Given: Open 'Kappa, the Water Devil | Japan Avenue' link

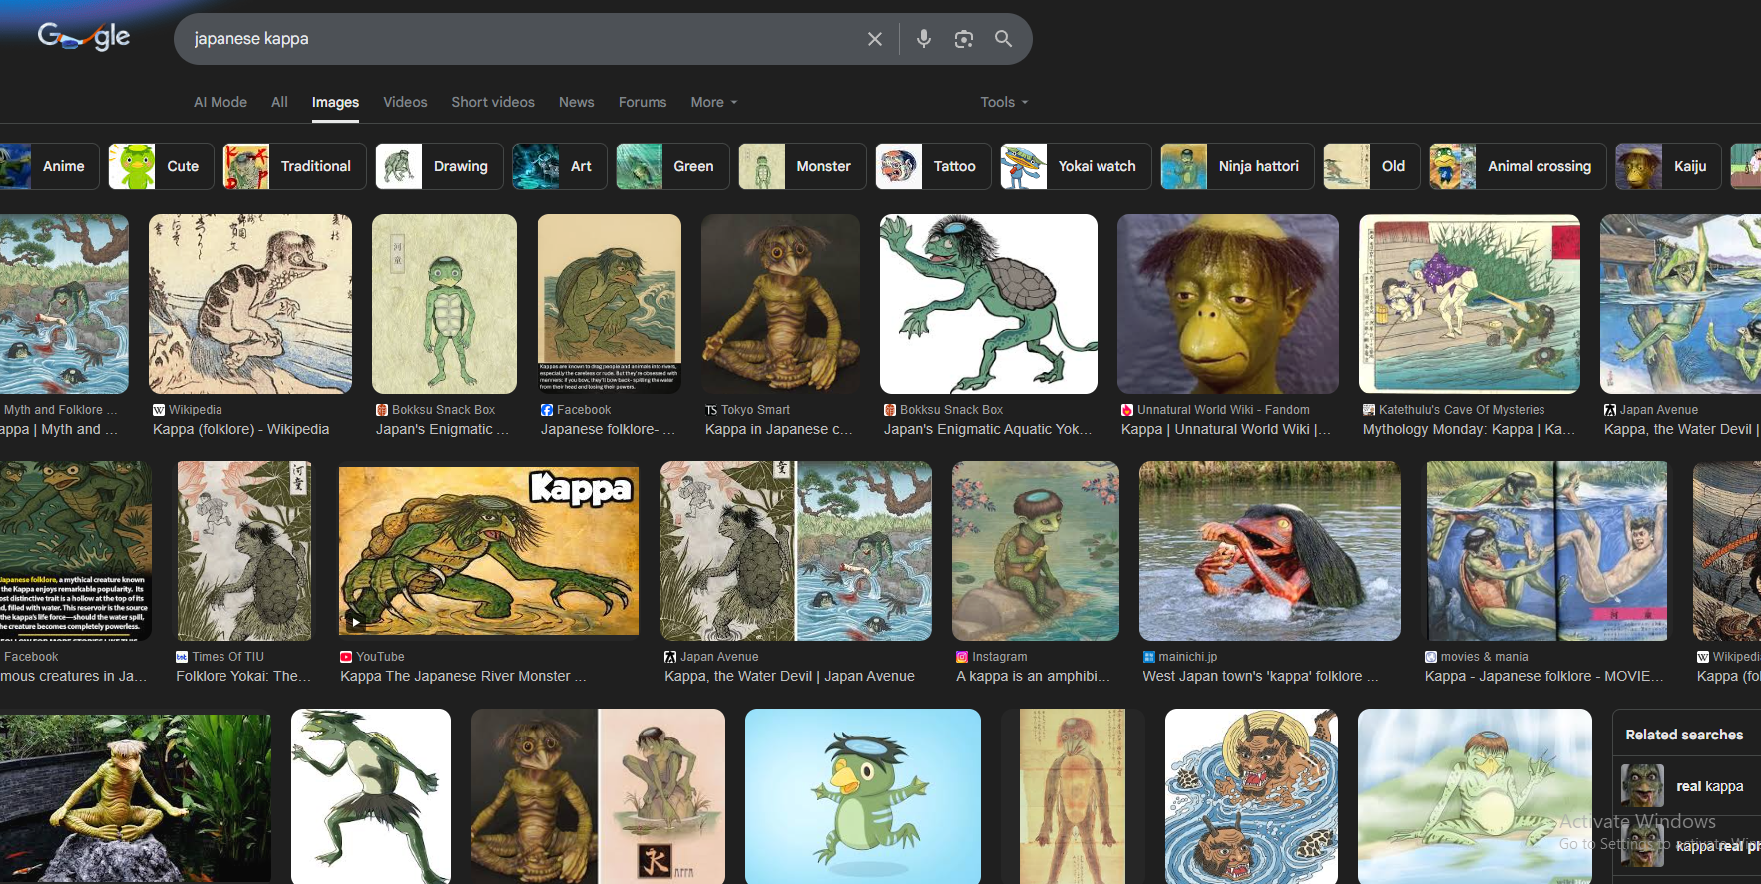Looking at the screenshot, I should tap(789, 676).
